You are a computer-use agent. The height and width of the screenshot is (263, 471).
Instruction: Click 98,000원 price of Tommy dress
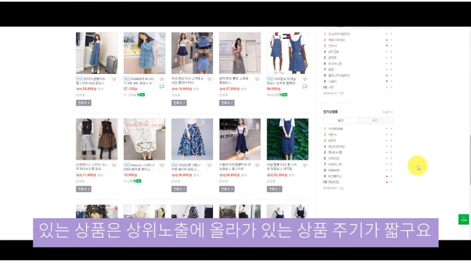tap(273, 89)
